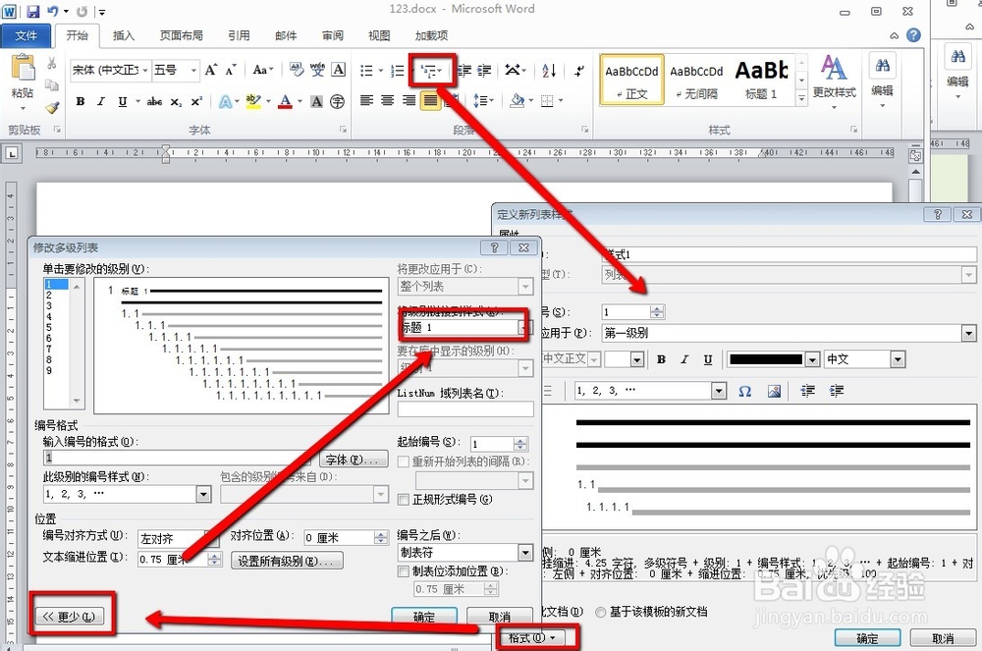
Task: Click the Insert Symbol omega icon in list style dialog
Action: (x=744, y=391)
